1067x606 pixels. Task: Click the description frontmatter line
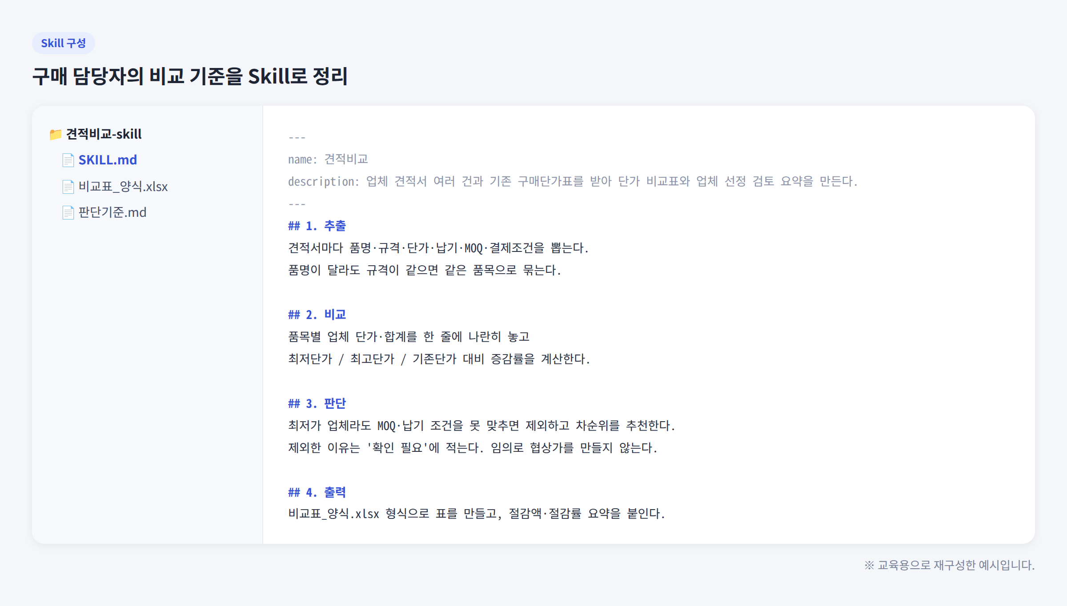point(573,181)
